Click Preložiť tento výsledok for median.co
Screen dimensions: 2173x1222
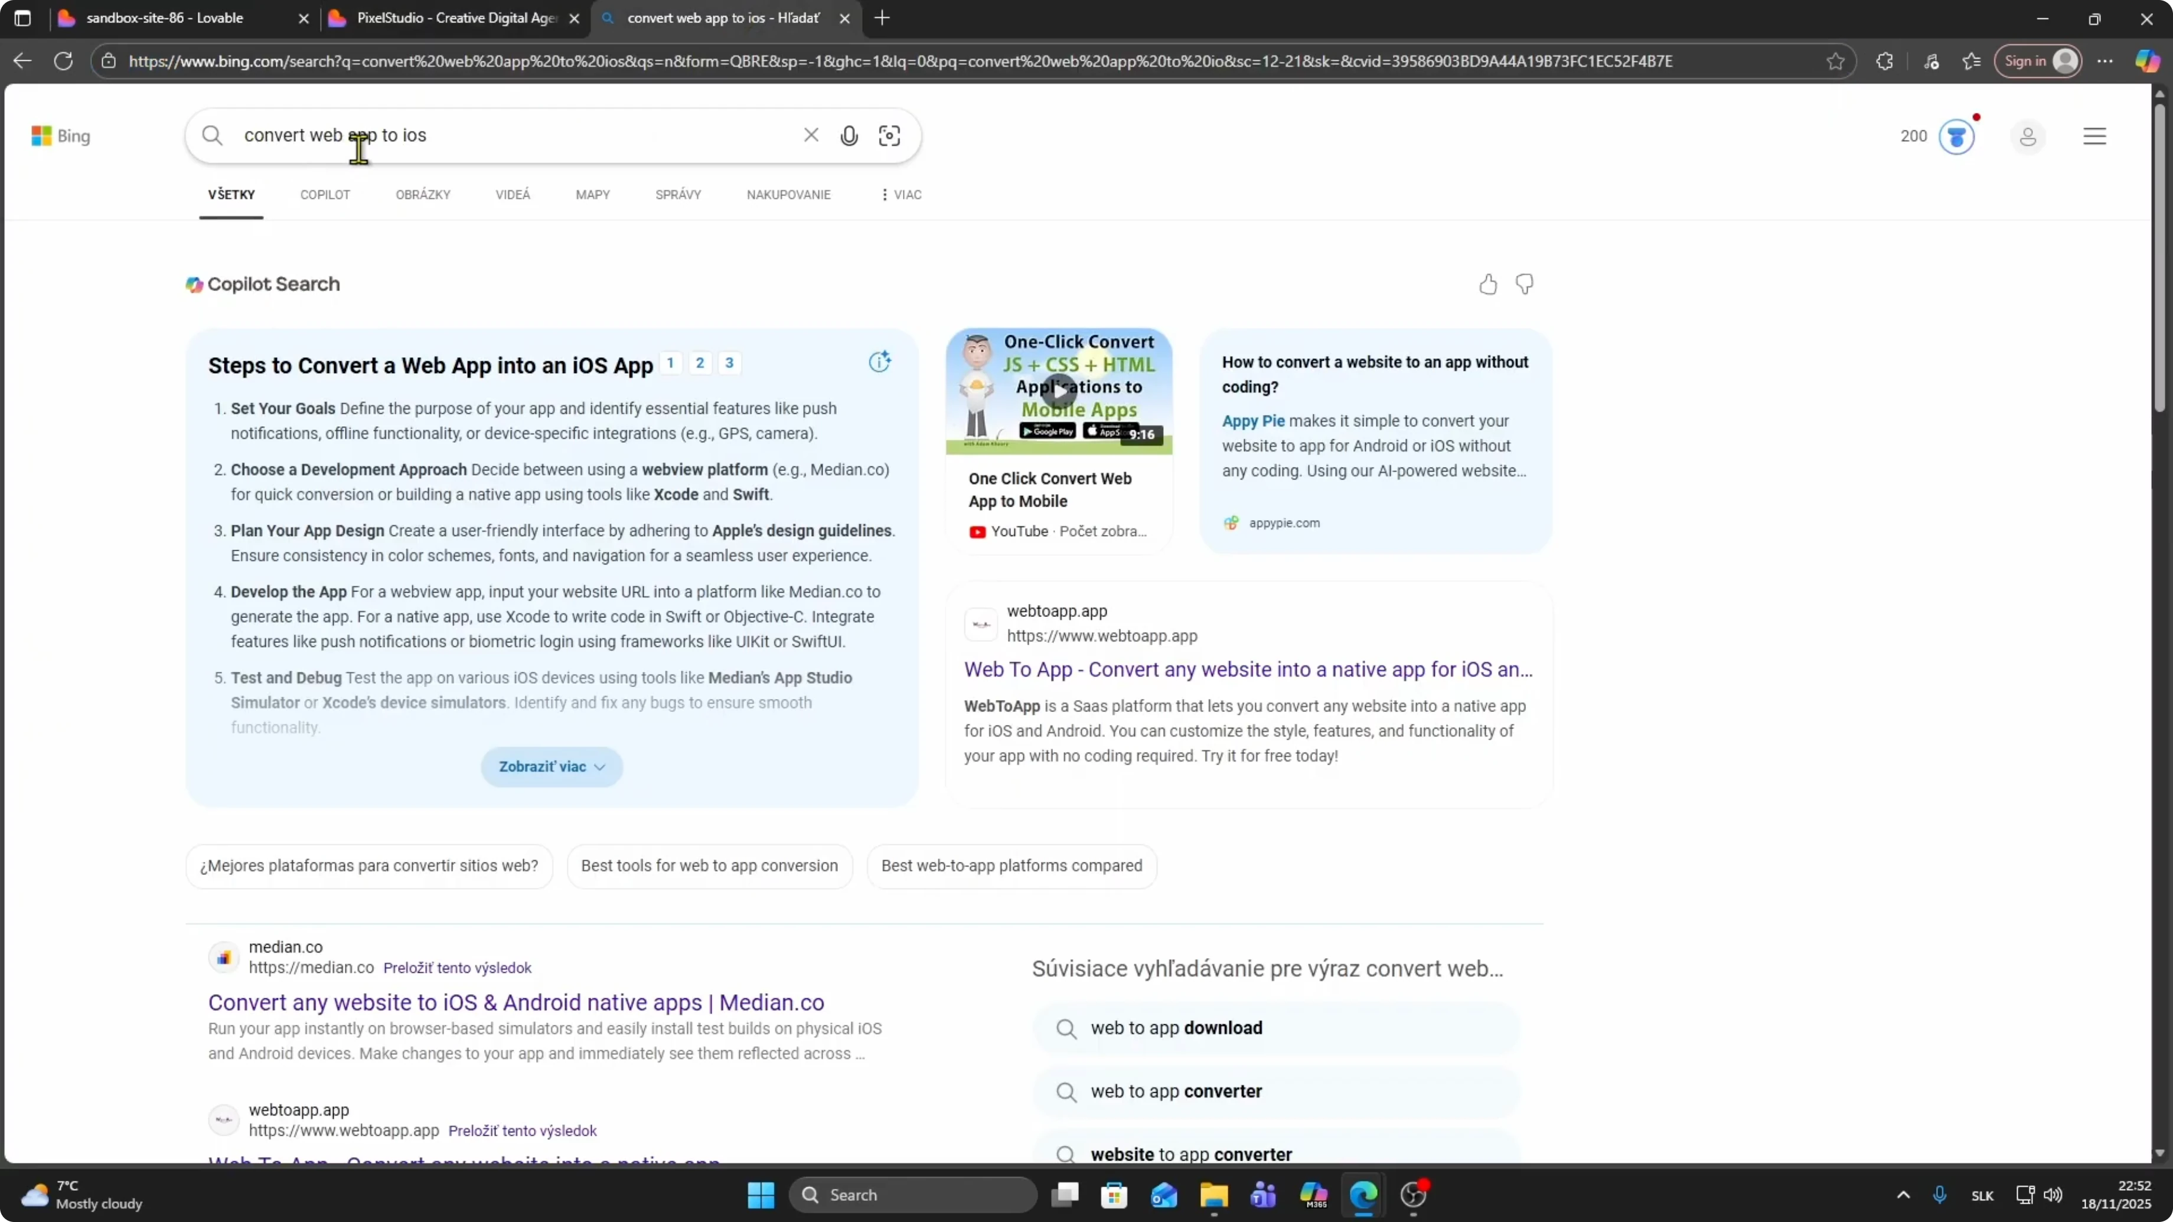coord(457,968)
